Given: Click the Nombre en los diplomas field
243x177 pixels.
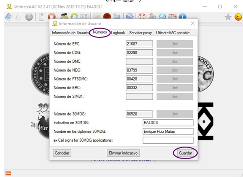Looking at the screenshot, I should coord(168,131).
